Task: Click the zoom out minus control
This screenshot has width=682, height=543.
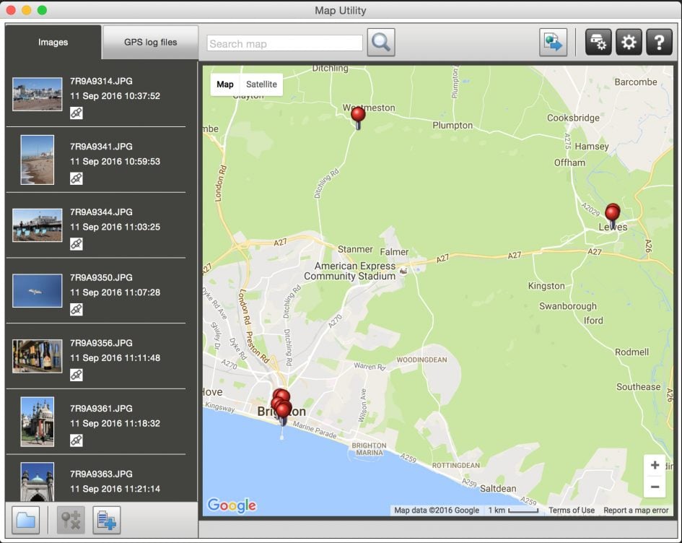Action: pos(655,487)
